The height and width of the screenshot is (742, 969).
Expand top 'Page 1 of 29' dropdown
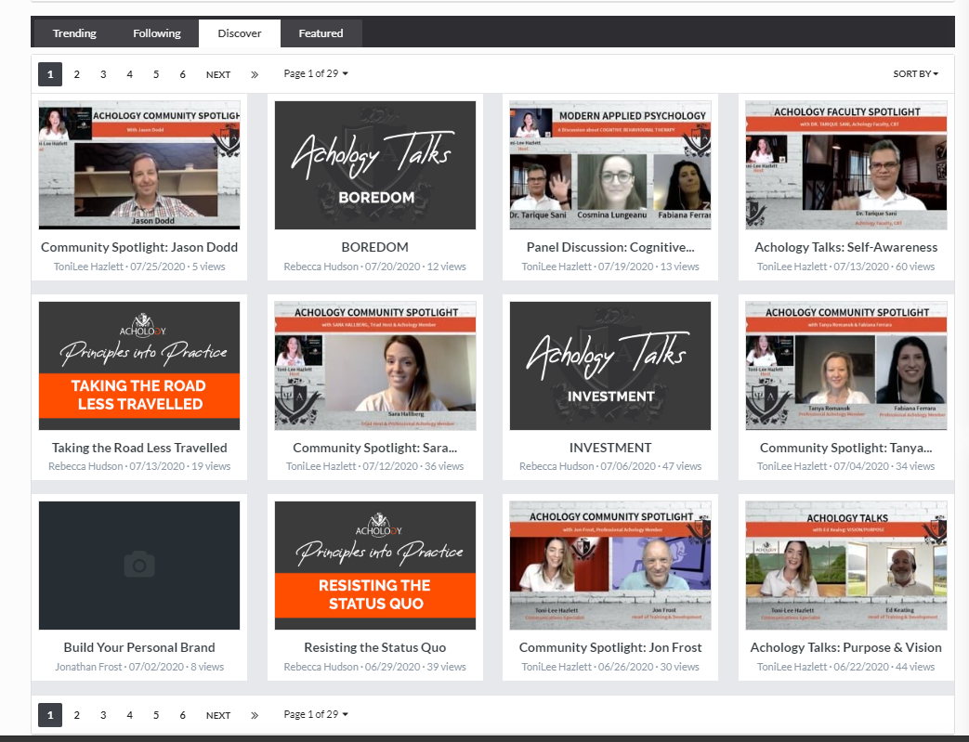(x=316, y=73)
